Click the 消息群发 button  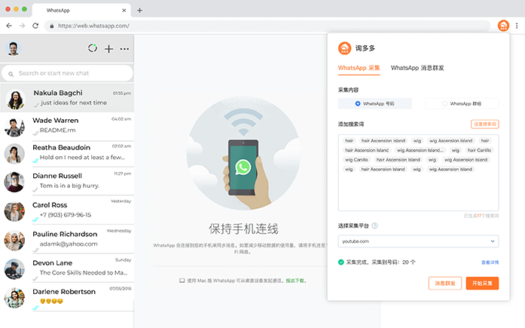(445, 283)
